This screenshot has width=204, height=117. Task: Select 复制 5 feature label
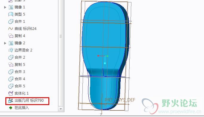tap(20, 65)
